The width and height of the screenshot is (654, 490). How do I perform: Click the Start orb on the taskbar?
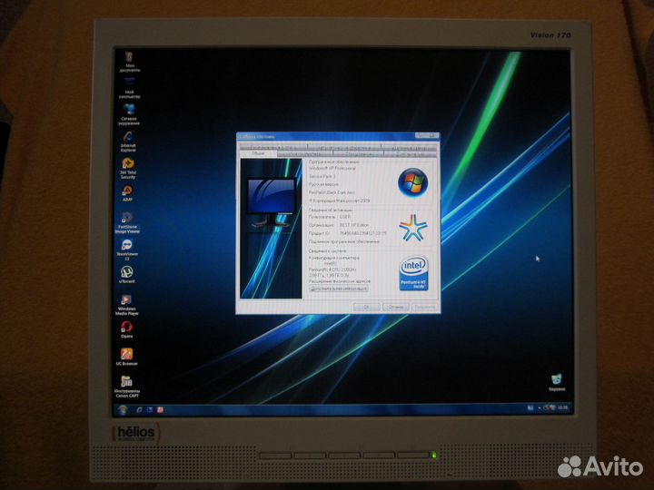[x=123, y=410]
